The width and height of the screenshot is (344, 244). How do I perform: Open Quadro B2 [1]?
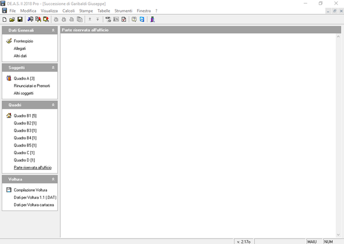(25, 123)
